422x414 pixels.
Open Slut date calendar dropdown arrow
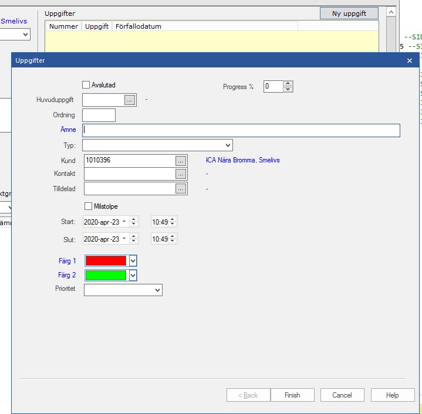pos(124,239)
